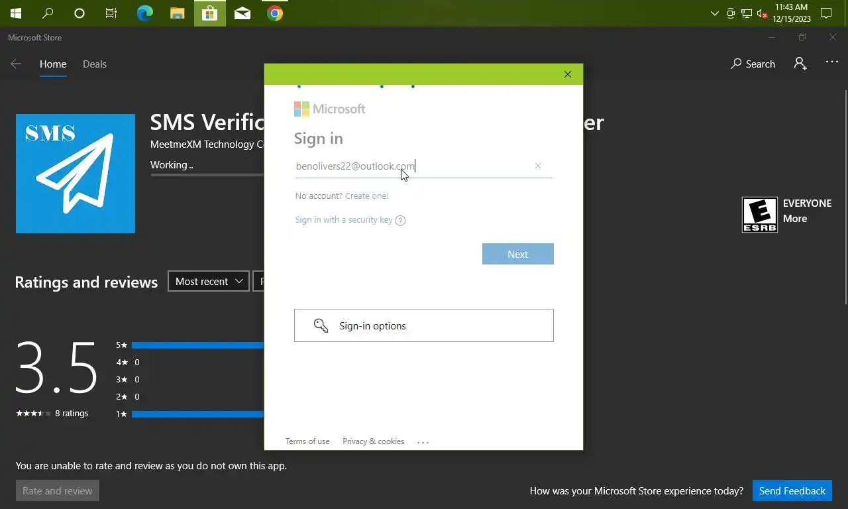Open taskbar search magnifier
Viewport: 848px width, 509px height.
click(48, 13)
